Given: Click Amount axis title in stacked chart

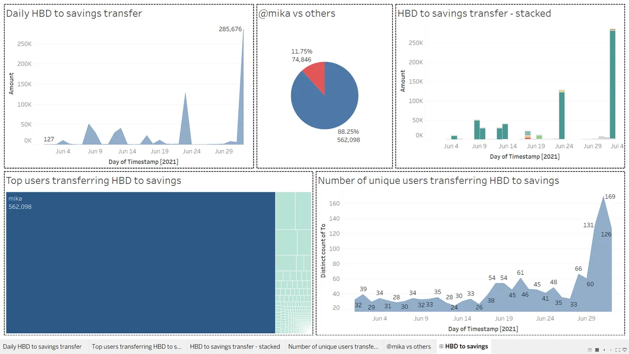Looking at the screenshot, I should (x=403, y=81).
